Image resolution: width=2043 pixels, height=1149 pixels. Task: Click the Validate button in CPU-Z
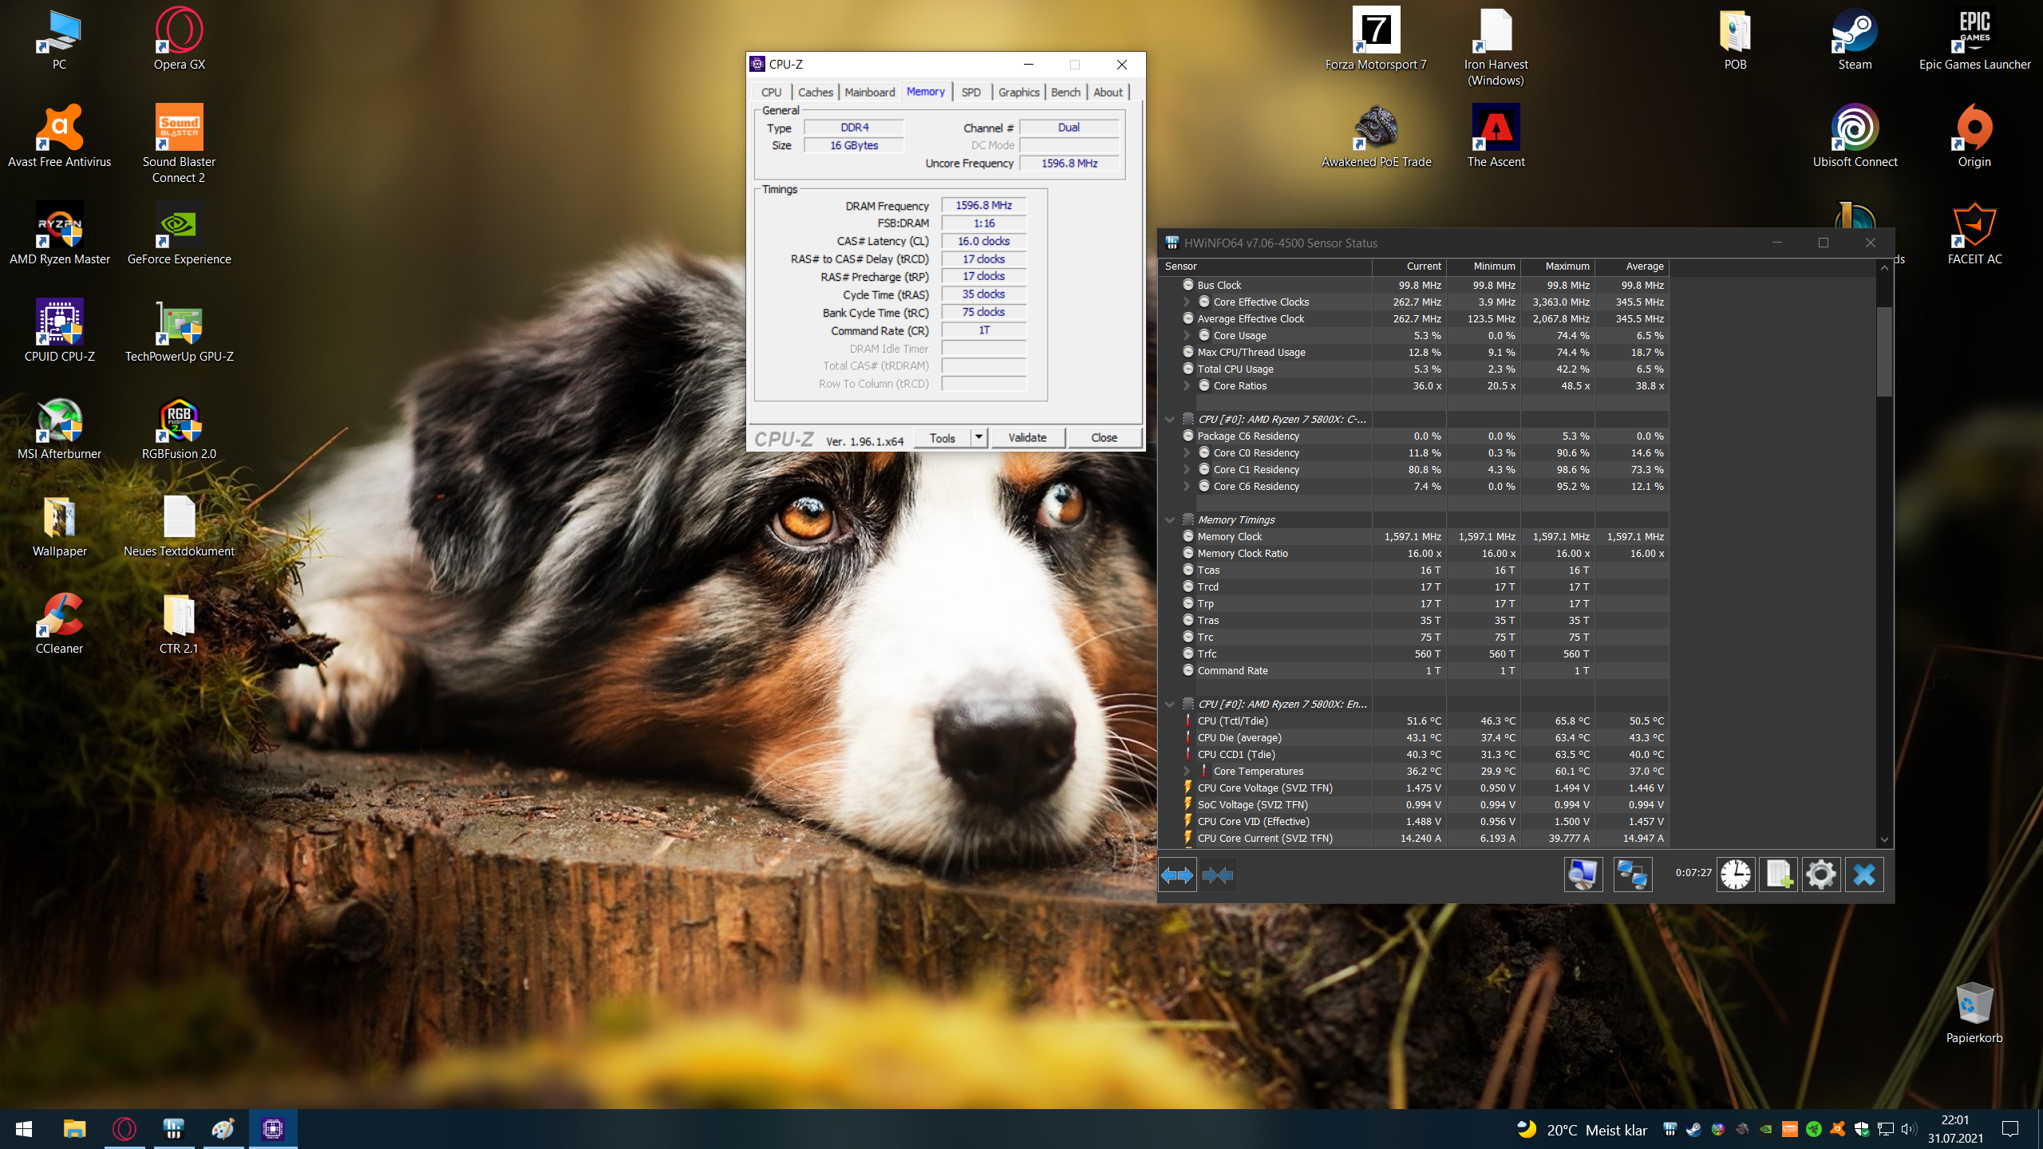1026,437
